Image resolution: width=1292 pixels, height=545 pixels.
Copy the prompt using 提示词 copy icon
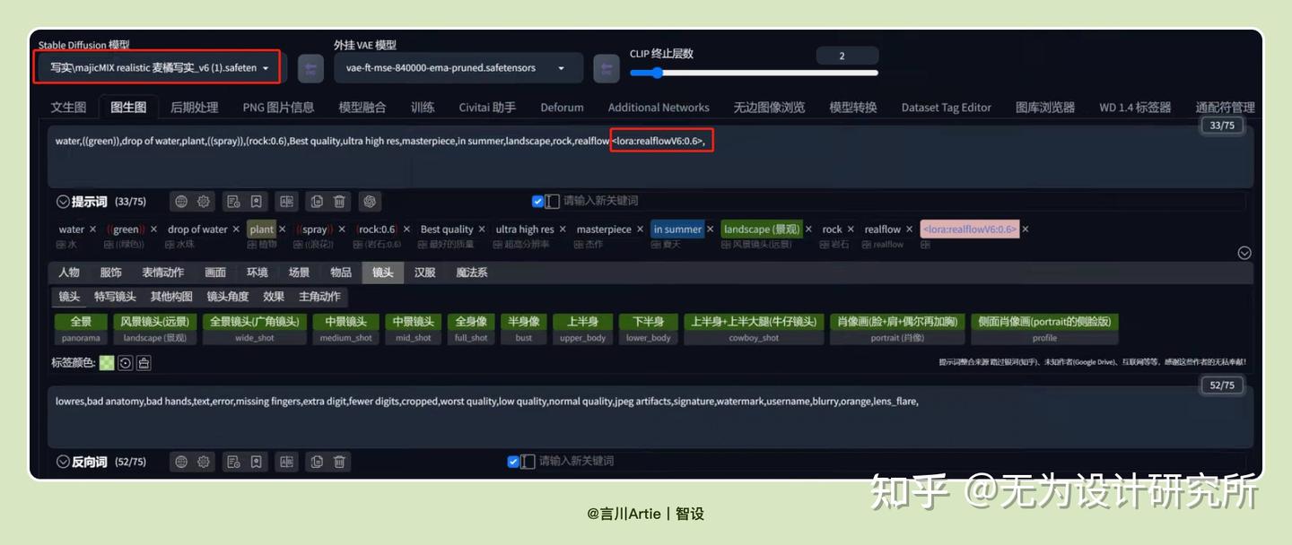[x=317, y=202]
